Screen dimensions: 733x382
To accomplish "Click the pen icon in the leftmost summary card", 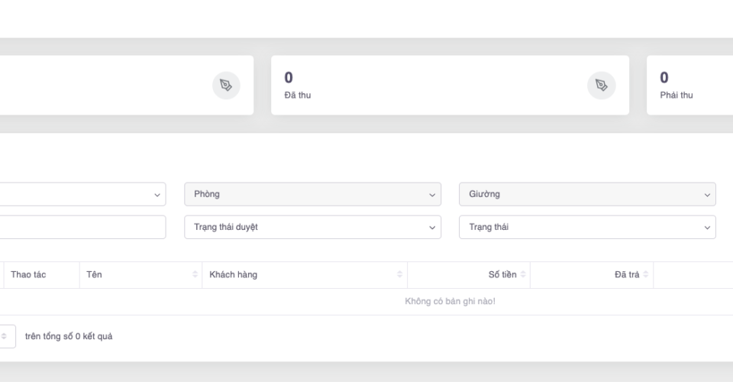I will [x=225, y=85].
